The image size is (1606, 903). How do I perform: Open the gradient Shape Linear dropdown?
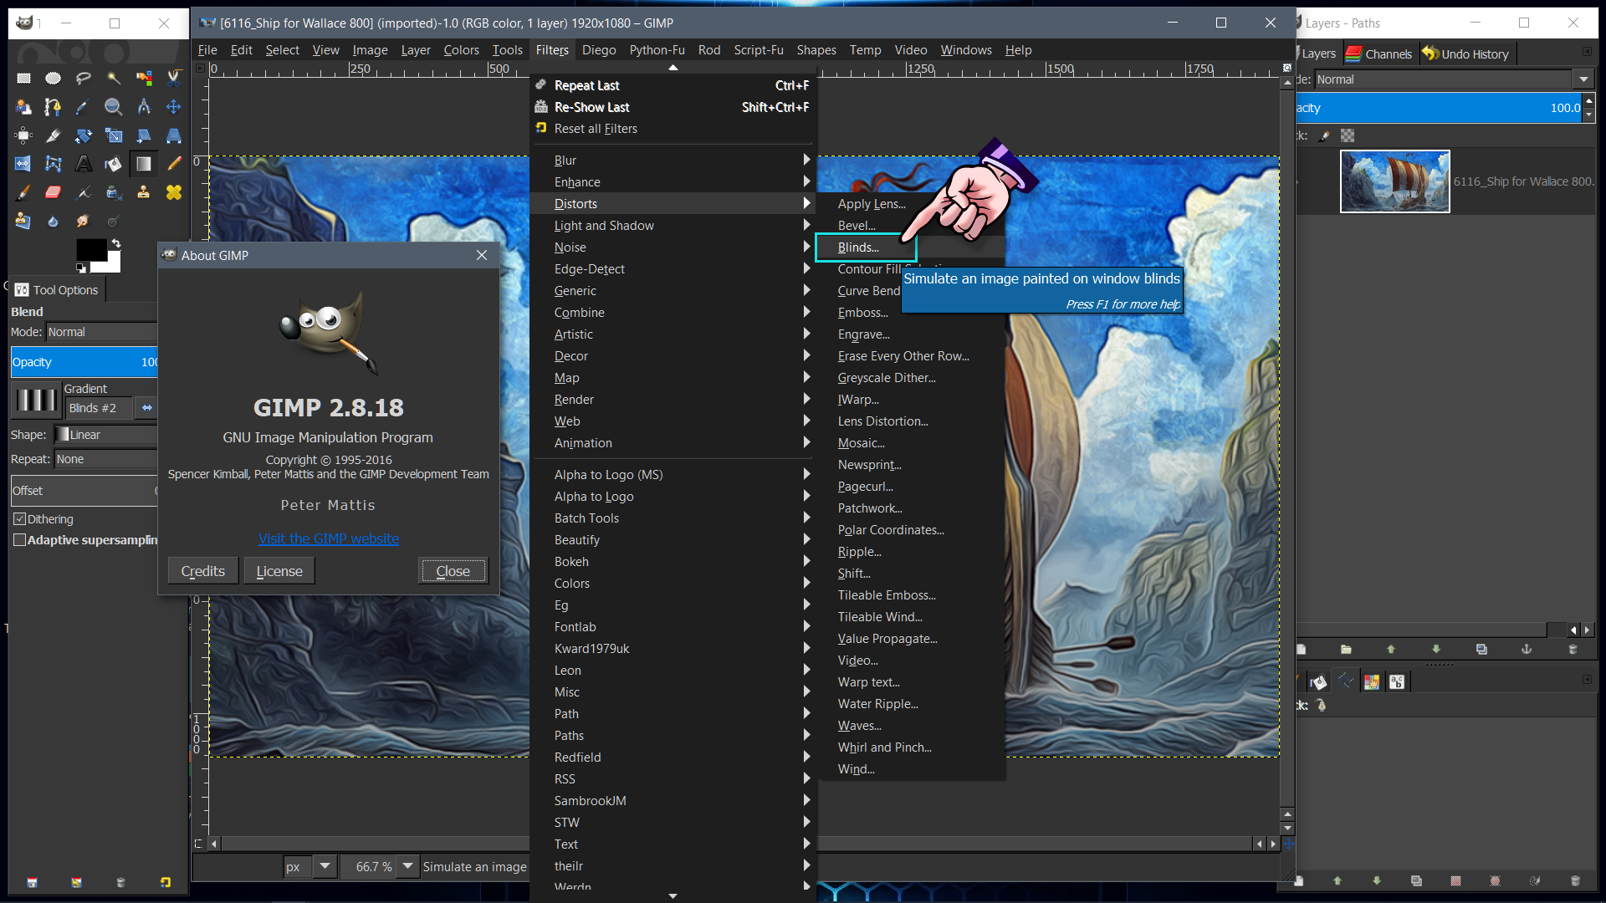106,435
